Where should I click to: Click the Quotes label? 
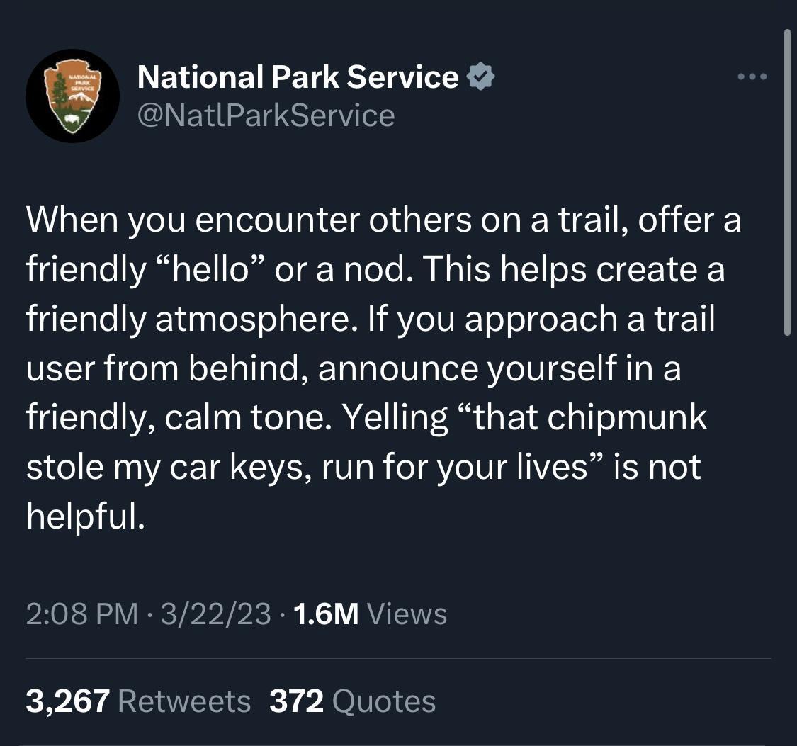point(383,701)
